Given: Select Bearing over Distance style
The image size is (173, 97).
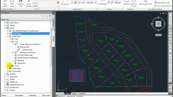Looking at the screenshot, I should (28, 52).
